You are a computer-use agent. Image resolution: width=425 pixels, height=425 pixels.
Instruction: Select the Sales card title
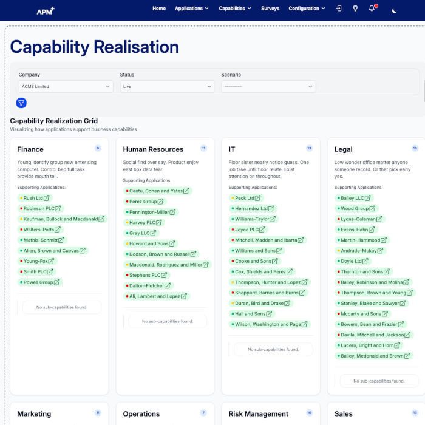click(x=344, y=414)
